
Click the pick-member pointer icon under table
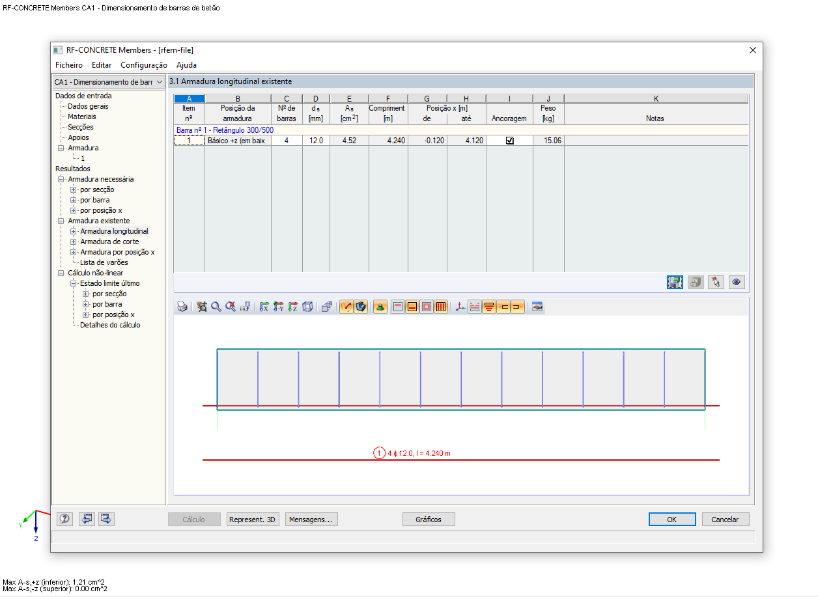coord(716,283)
